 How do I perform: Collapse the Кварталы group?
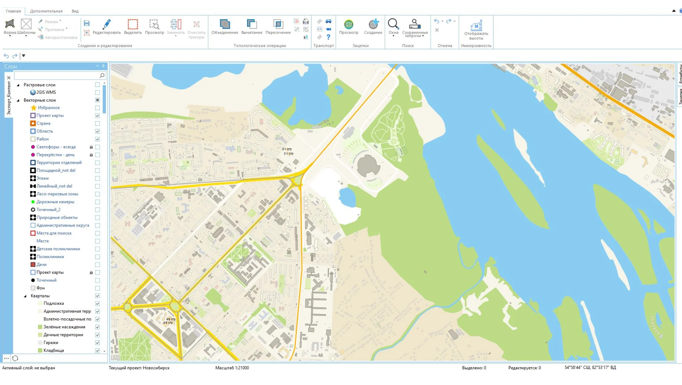pos(25,296)
